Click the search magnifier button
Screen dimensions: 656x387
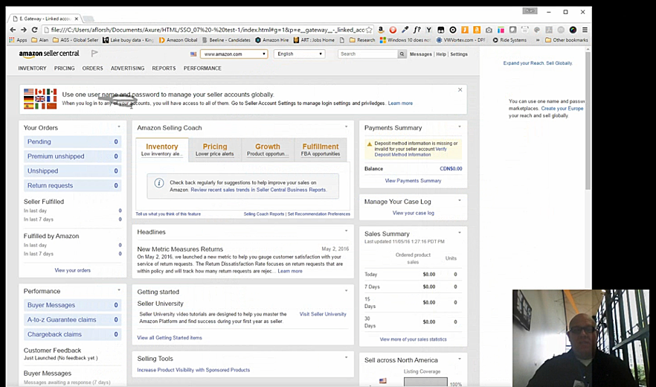point(402,54)
